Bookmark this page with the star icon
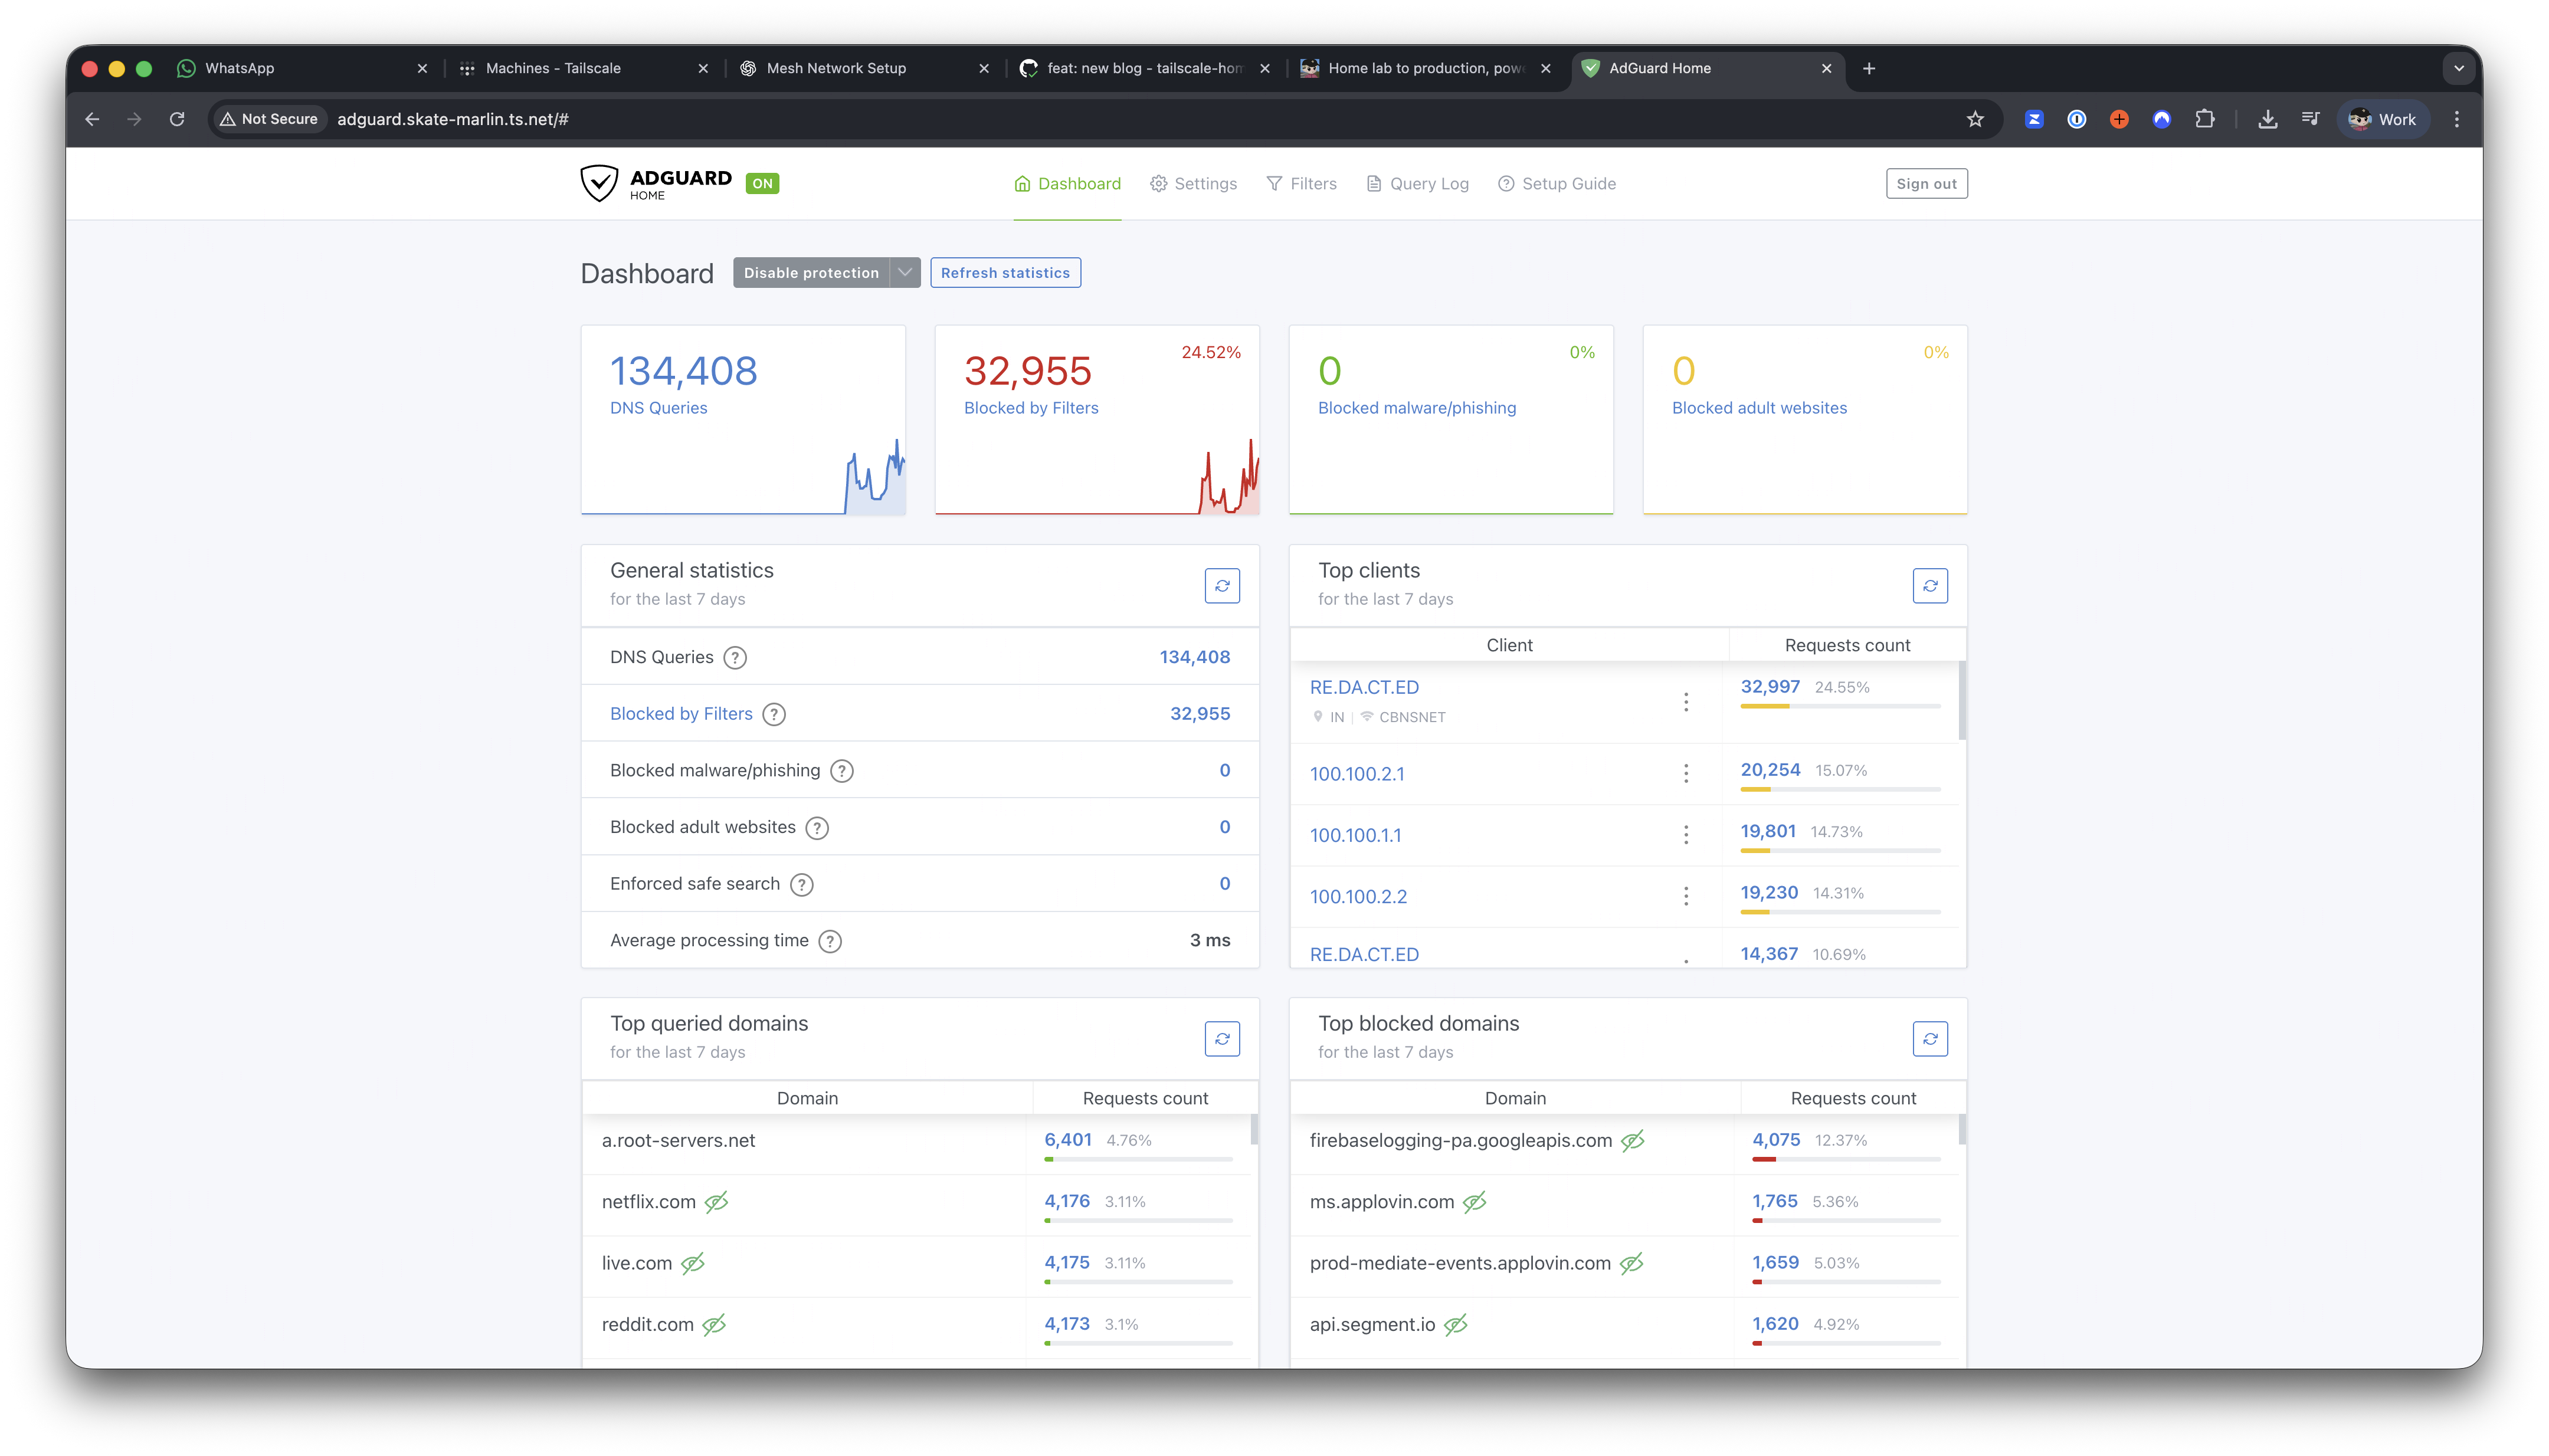This screenshot has height=1456, width=2549. click(1975, 119)
